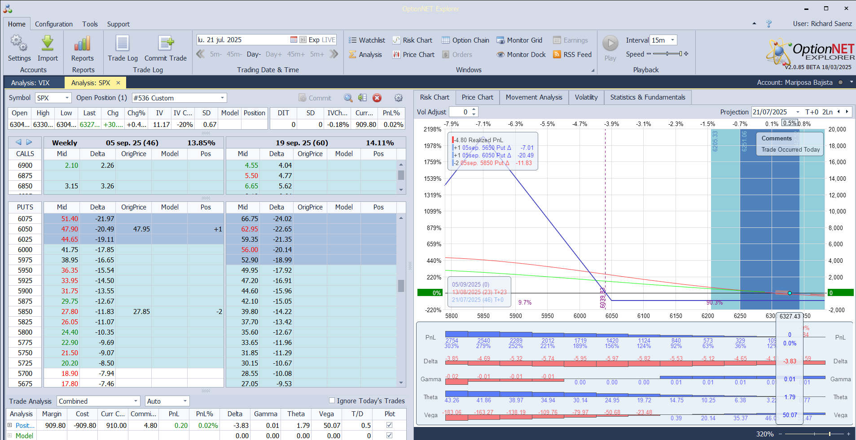Step forward one day with Day+
This screenshot has width=856, height=440.
274,54
